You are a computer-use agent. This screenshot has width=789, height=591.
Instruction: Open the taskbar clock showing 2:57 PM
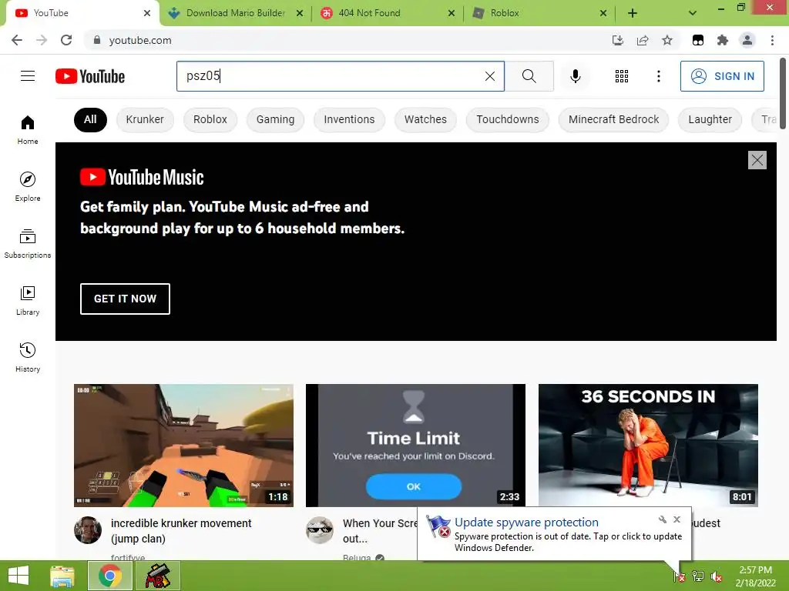(x=755, y=576)
